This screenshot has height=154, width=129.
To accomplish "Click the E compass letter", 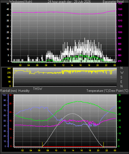I will coord(121,82).
